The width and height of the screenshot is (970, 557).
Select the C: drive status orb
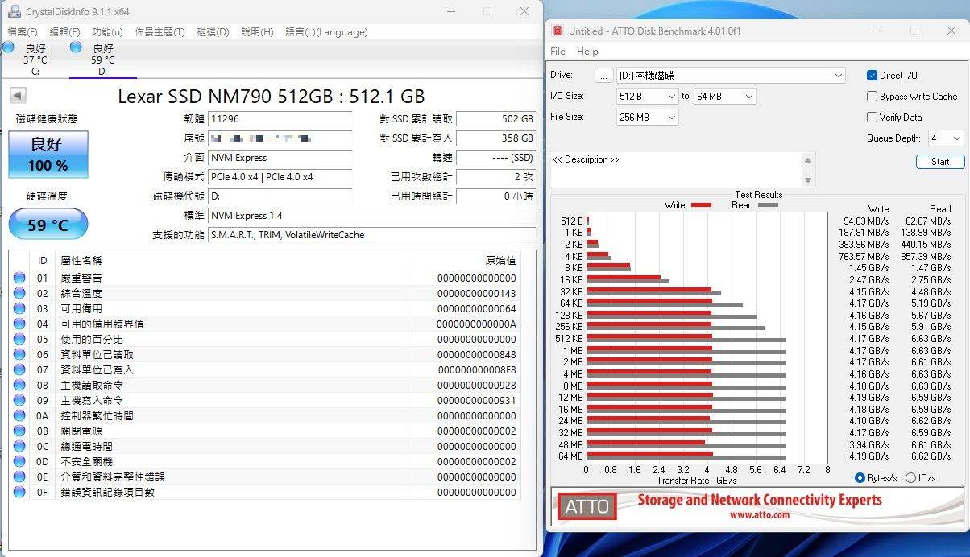tap(8, 47)
